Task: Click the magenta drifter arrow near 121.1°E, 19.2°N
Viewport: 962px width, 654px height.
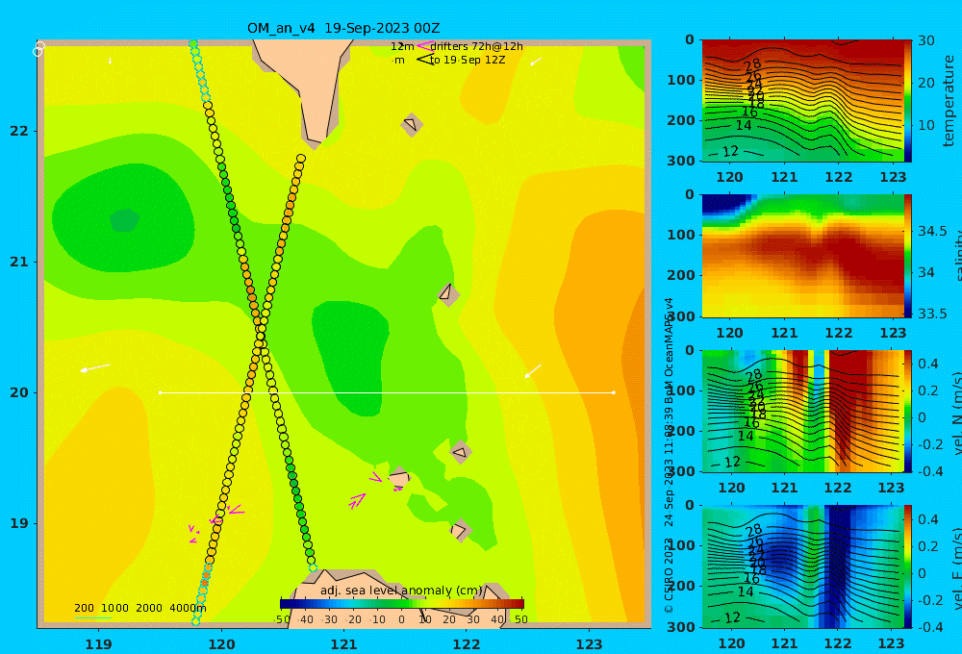Action: 357,501
